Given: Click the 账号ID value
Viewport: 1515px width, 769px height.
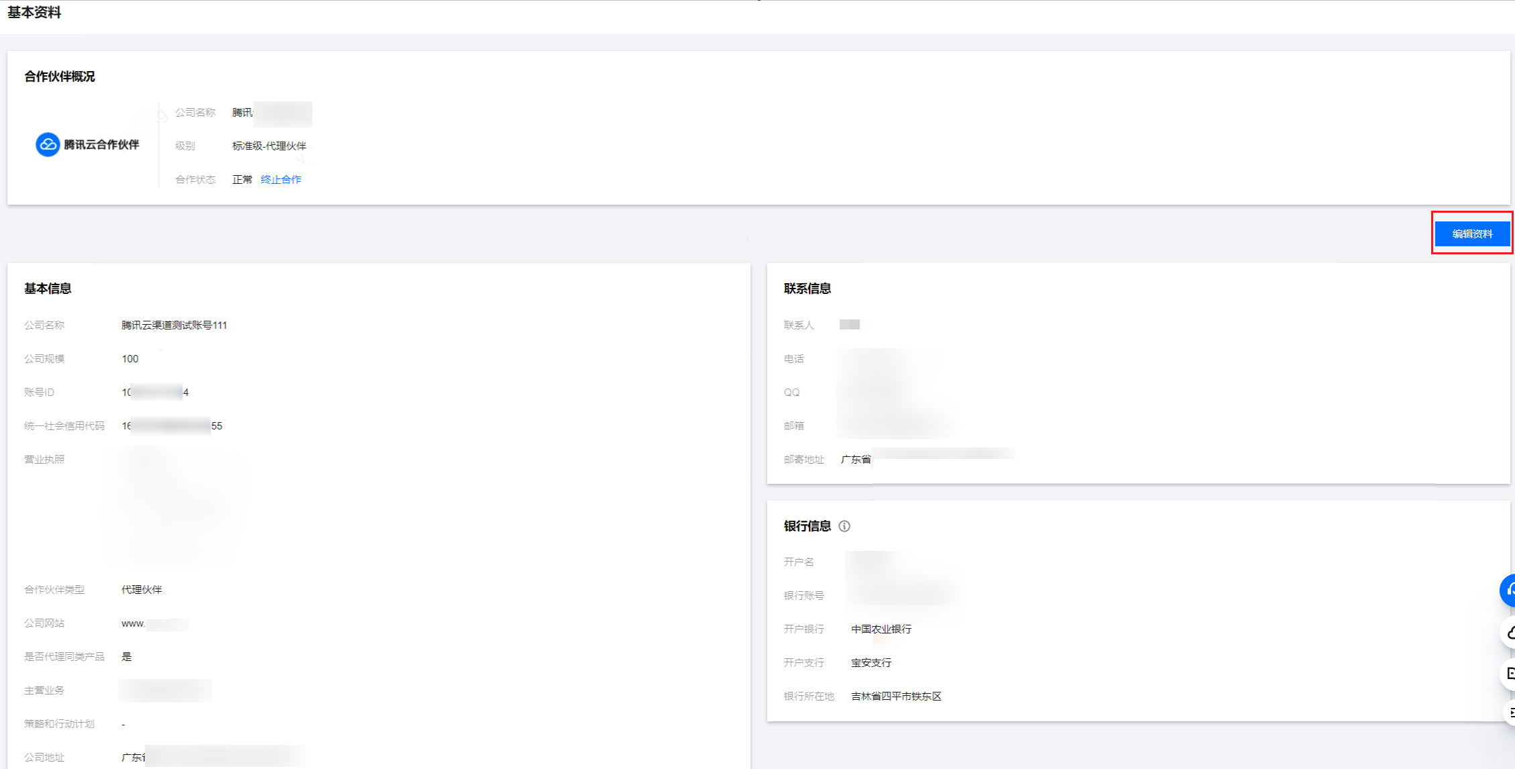Looking at the screenshot, I should [x=155, y=392].
